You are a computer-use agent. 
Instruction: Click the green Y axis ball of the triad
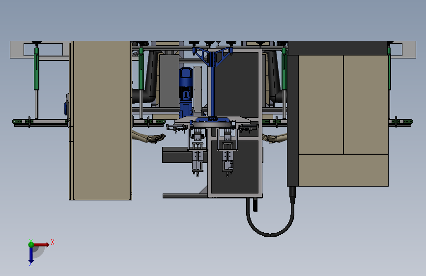click(x=31, y=245)
